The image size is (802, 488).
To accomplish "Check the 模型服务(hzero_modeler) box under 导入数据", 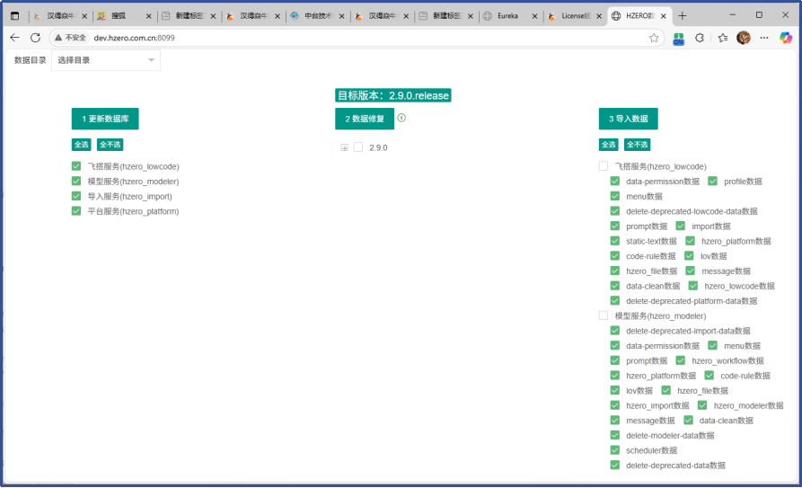I will click(x=604, y=316).
